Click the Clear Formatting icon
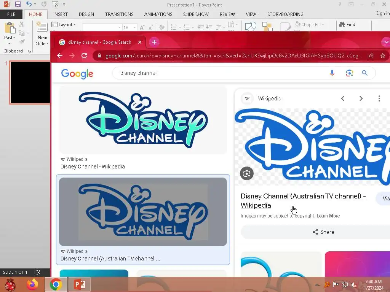The height and width of the screenshot is (292, 390). pyautogui.click(x=161, y=27)
